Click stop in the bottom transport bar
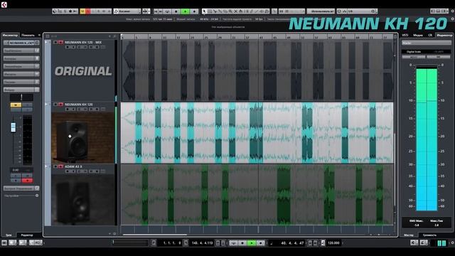455x256 pixels. [x=242, y=243]
